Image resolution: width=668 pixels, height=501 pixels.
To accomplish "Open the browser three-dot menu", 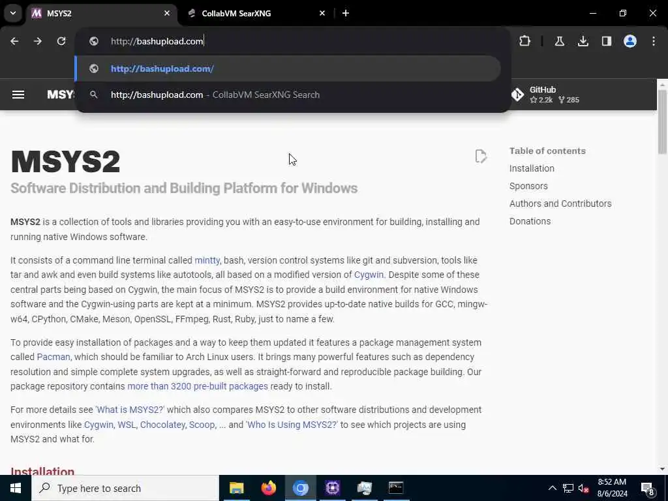I will [x=654, y=41].
